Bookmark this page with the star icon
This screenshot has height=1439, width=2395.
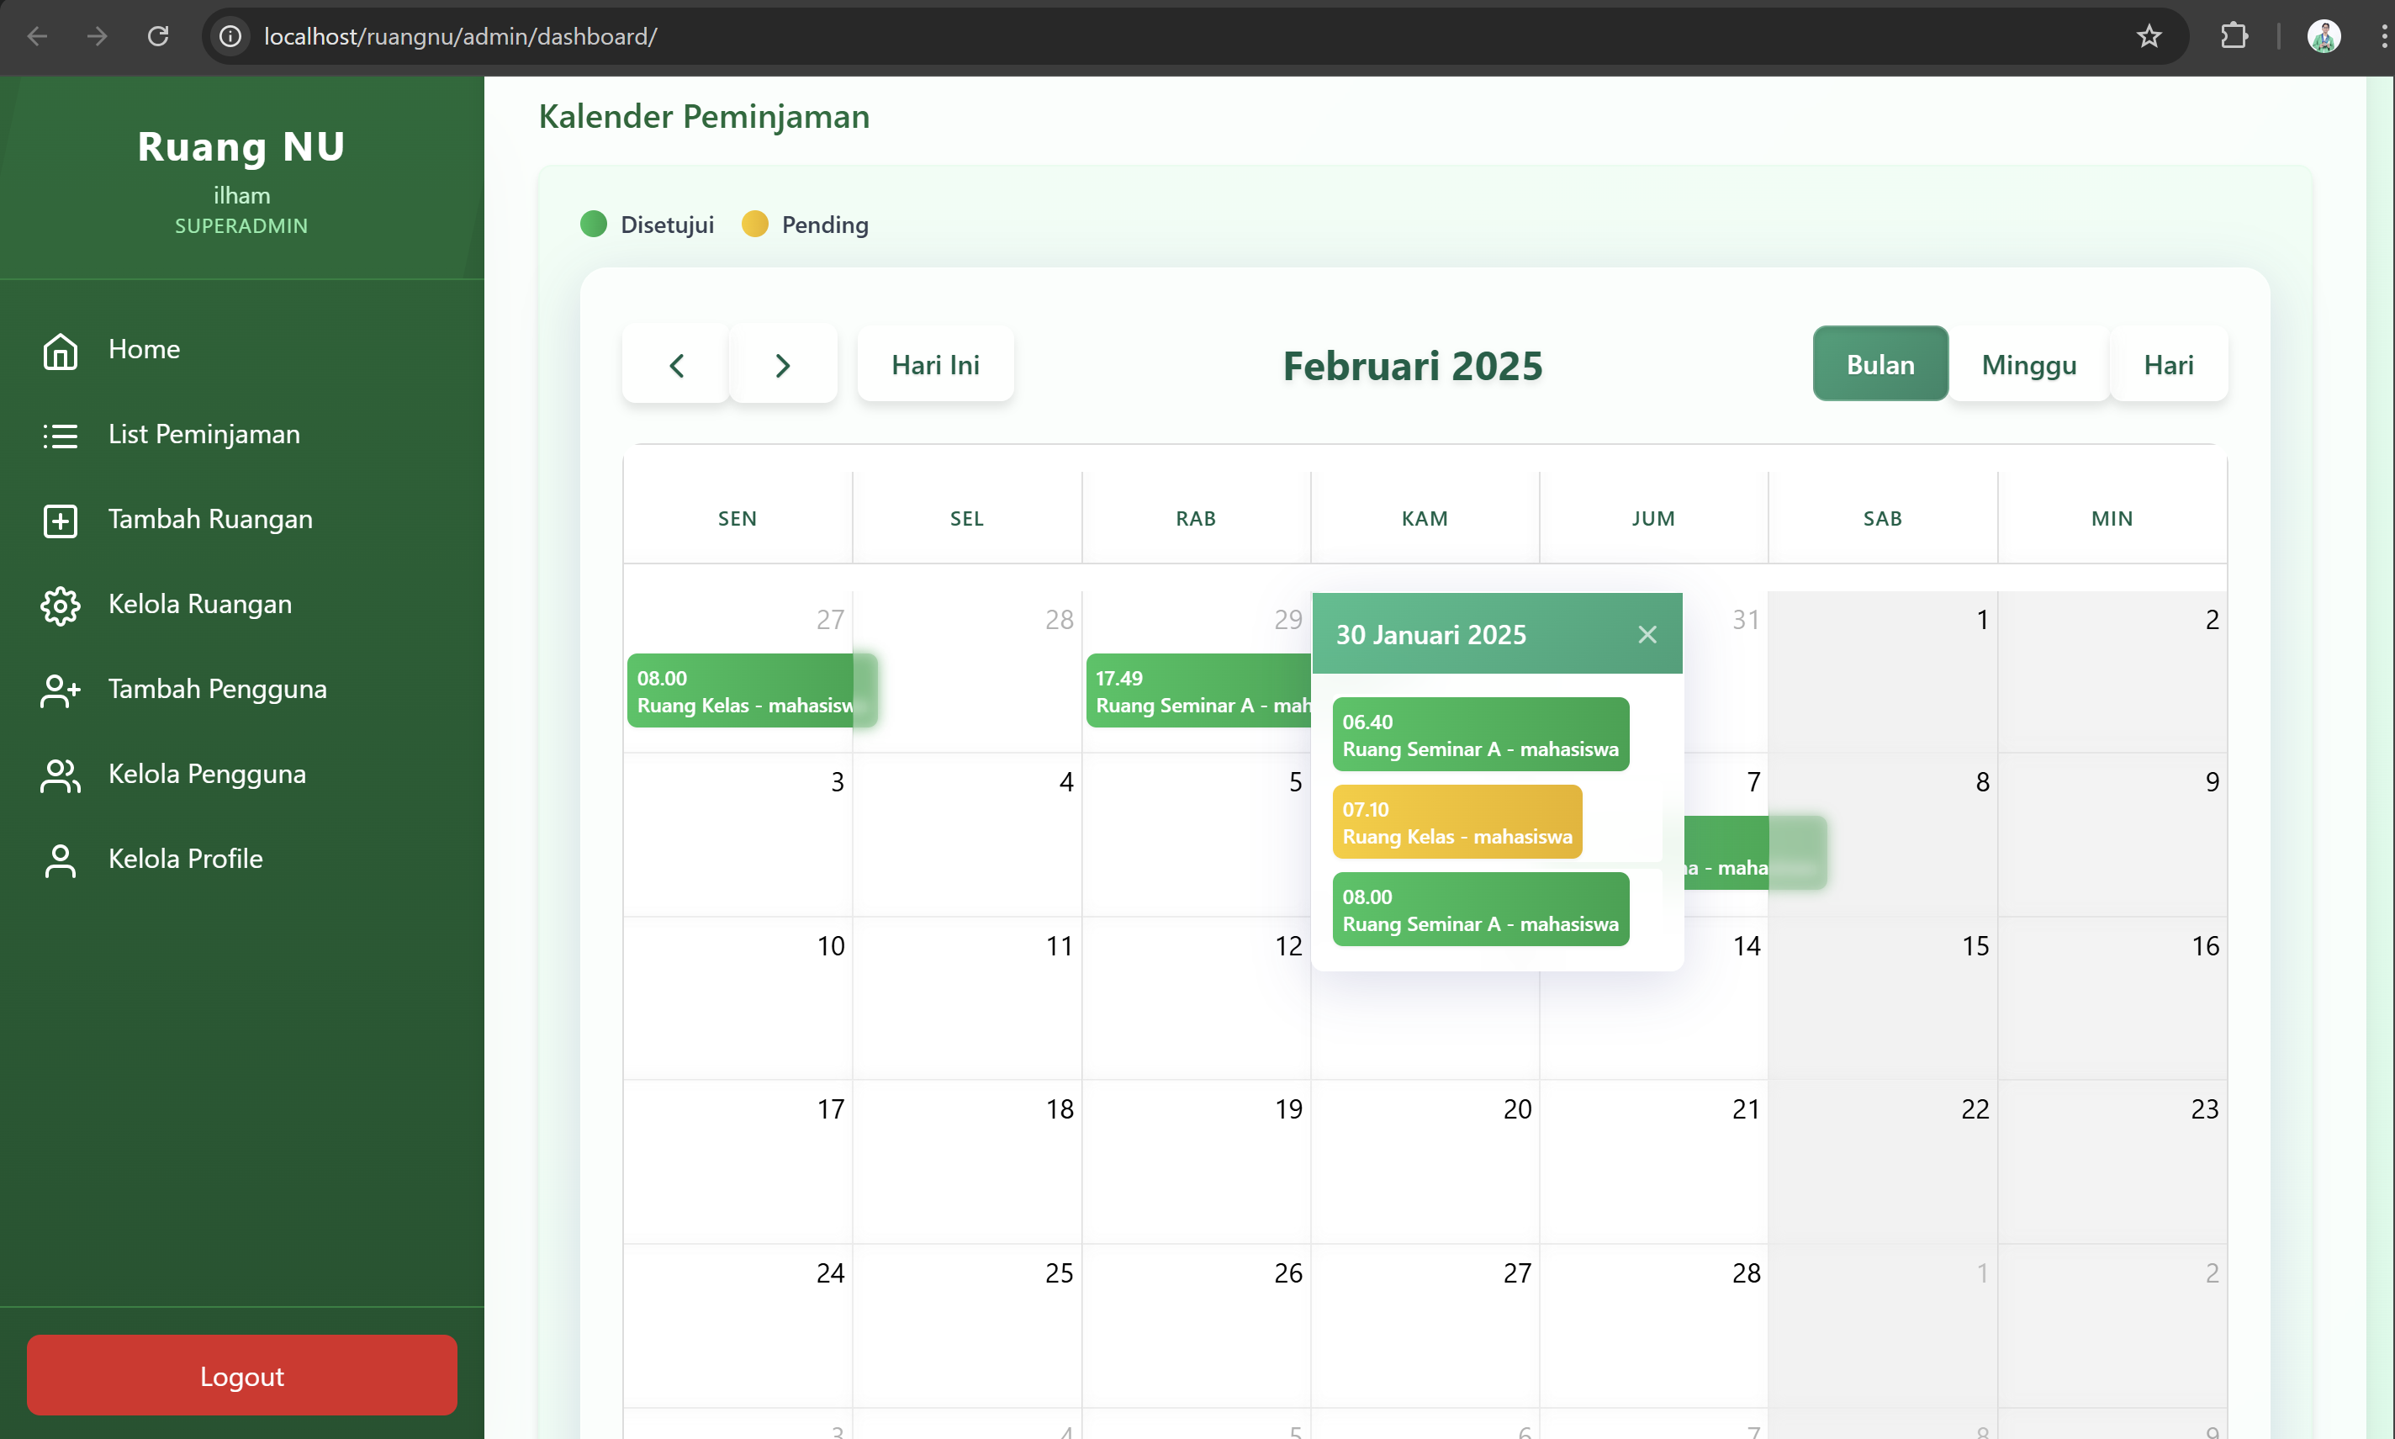2148,37
